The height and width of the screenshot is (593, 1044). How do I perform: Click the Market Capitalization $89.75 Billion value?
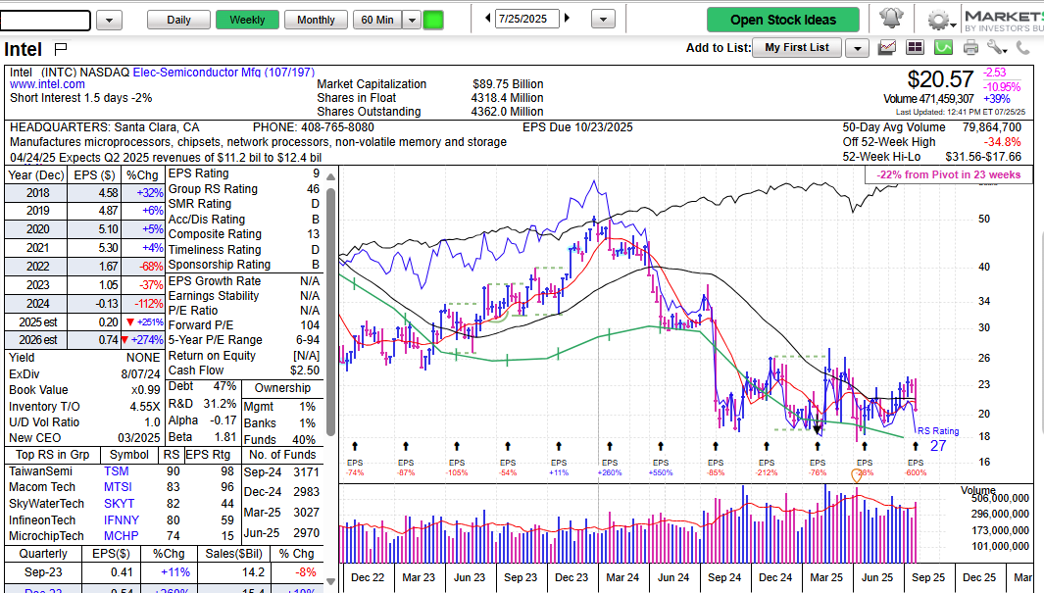[508, 84]
